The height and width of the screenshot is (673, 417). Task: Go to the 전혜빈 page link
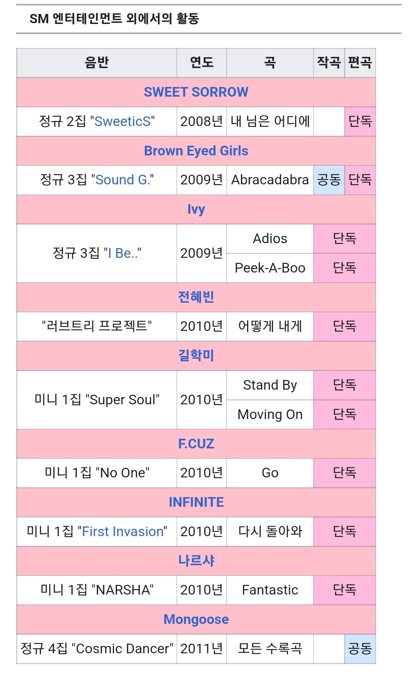[x=196, y=297]
